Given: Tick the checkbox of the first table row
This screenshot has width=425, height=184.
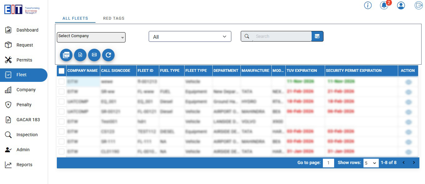Looking at the screenshot, I should point(62,82).
